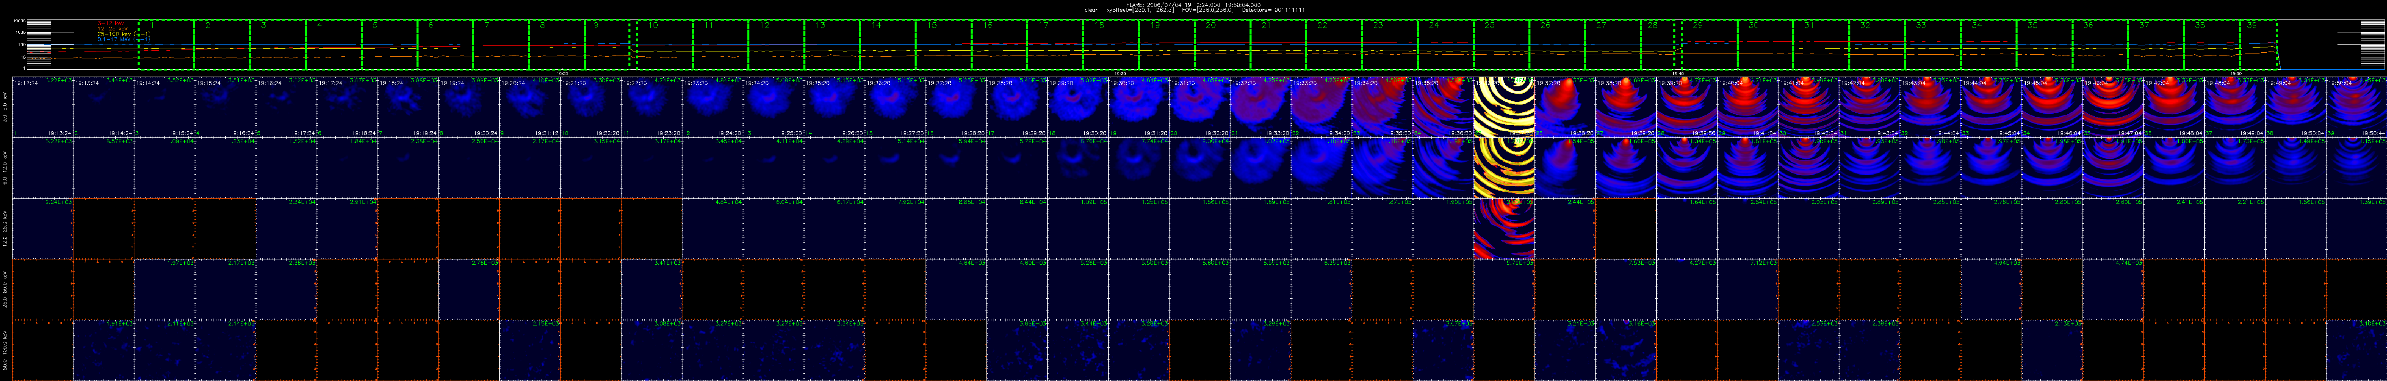Open the 19:43:04 image in the 3.0-6.0 keV row
Viewport: 2387px width, 381px height.
coord(1931,107)
